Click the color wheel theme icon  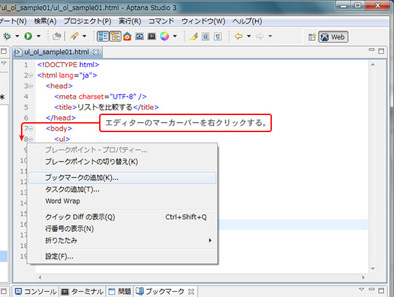click(x=164, y=36)
